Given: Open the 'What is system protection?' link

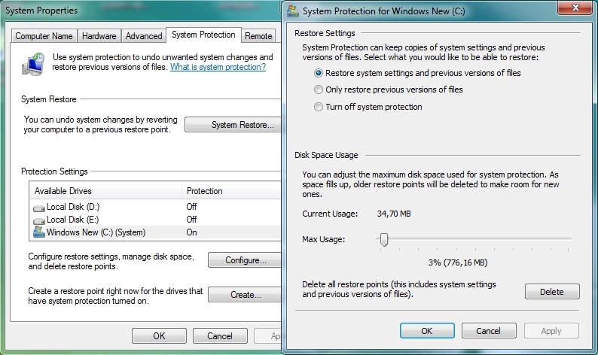Looking at the screenshot, I should tap(218, 67).
